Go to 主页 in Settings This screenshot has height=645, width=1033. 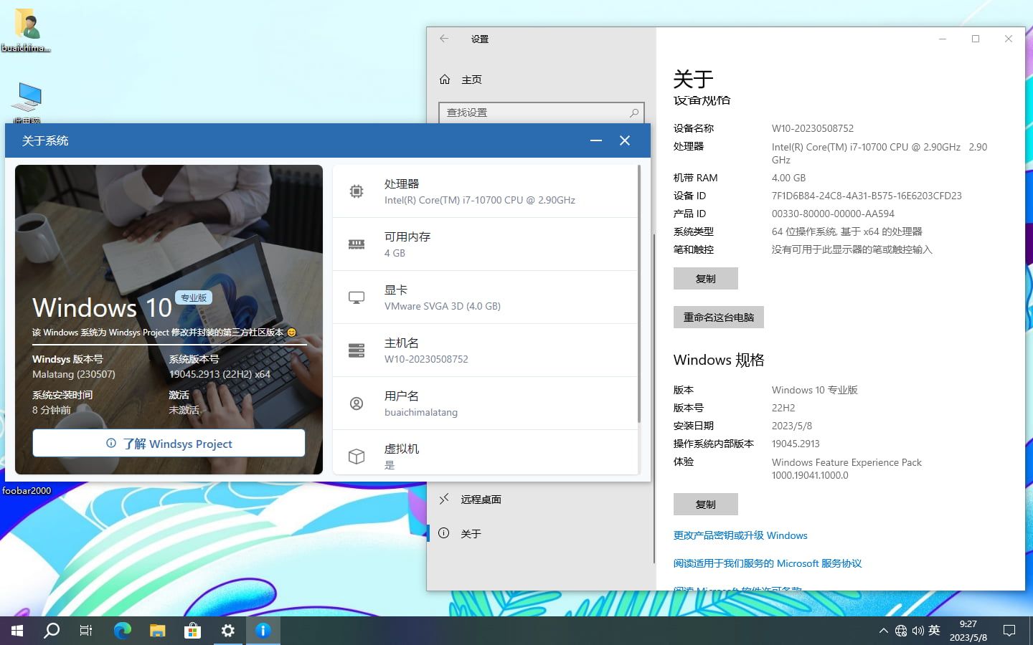click(x=471, y=80)
